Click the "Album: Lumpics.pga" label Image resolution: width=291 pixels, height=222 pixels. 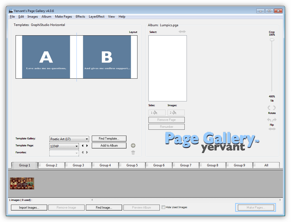[x=163, y=25]
